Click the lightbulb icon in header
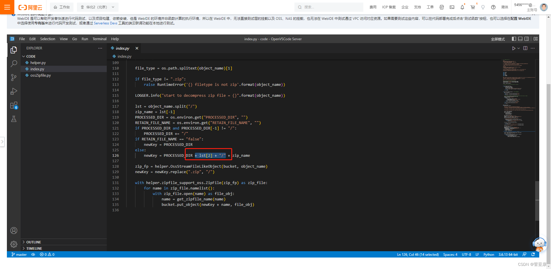 coord(483,7)
